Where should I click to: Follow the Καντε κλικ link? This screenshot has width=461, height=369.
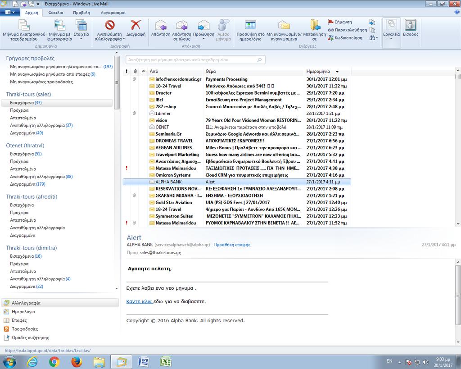tap(139, 301)
